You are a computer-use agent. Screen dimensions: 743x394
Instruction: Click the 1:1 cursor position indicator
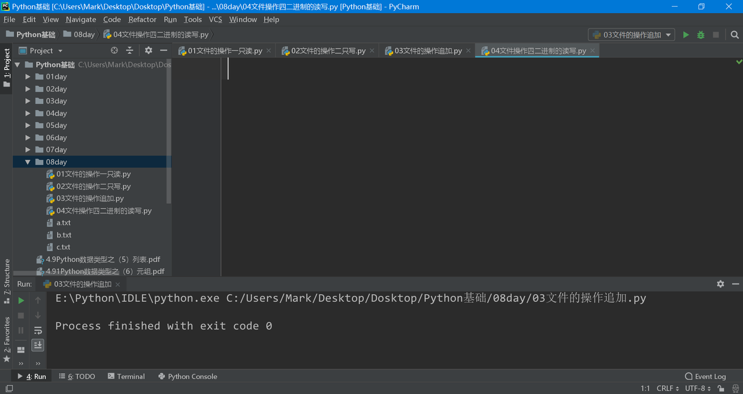(645, 389)
